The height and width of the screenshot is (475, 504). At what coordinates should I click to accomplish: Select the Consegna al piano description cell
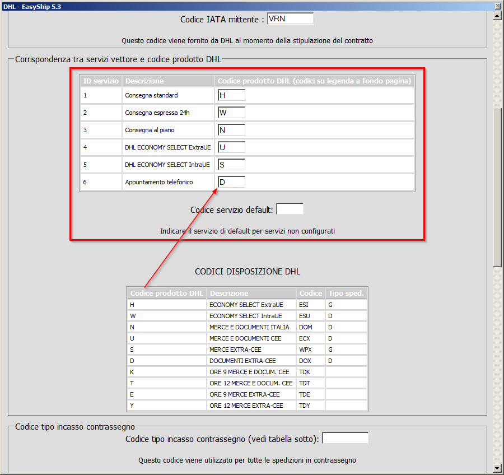tap(168, 130)
